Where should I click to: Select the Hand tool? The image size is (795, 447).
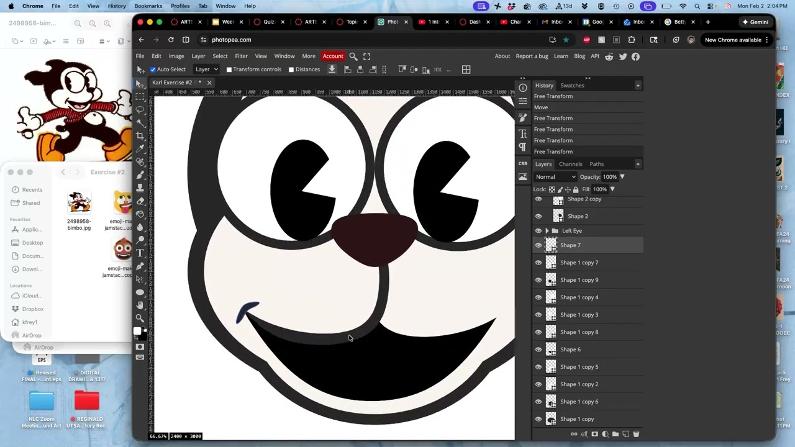140,305
